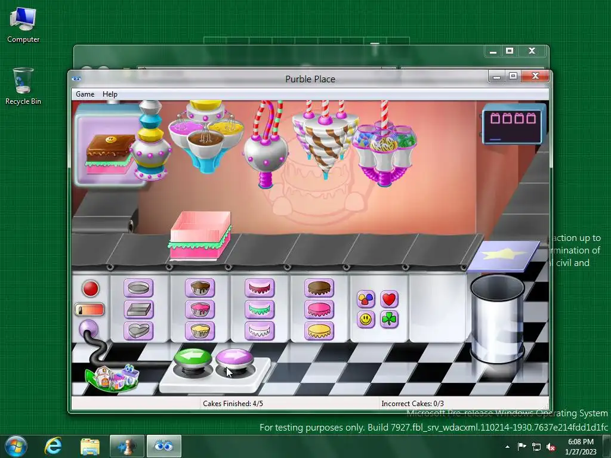Open the network tray icon

pyautogui.click(x=536, y=447)
